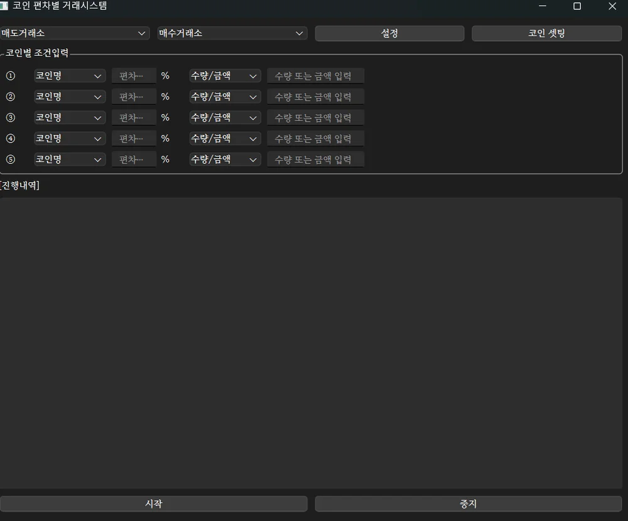Focus 수량 또는 금액 입력 field in row ③
Image resolution: width=628 pixels, height=521 pixels.
(315, 118)
